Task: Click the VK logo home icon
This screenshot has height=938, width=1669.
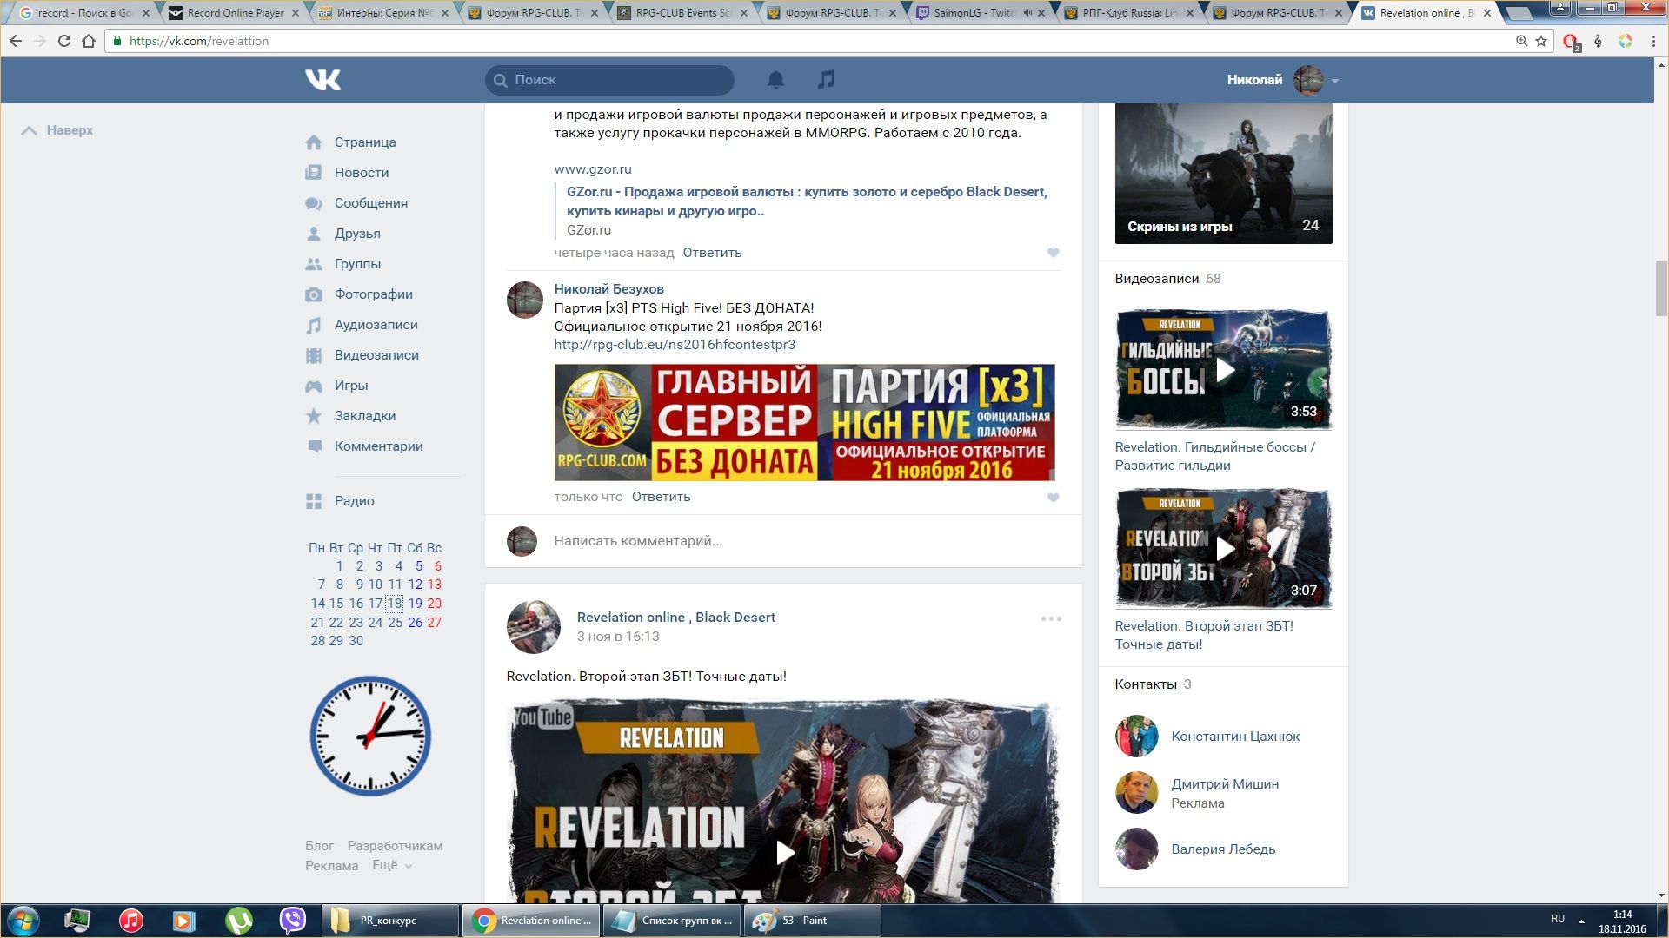Action: [x=322, y=80]
